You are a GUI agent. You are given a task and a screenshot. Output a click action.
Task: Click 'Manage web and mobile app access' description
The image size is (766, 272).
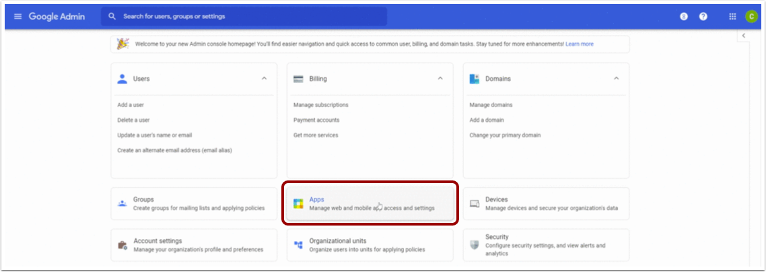[372, 208]
